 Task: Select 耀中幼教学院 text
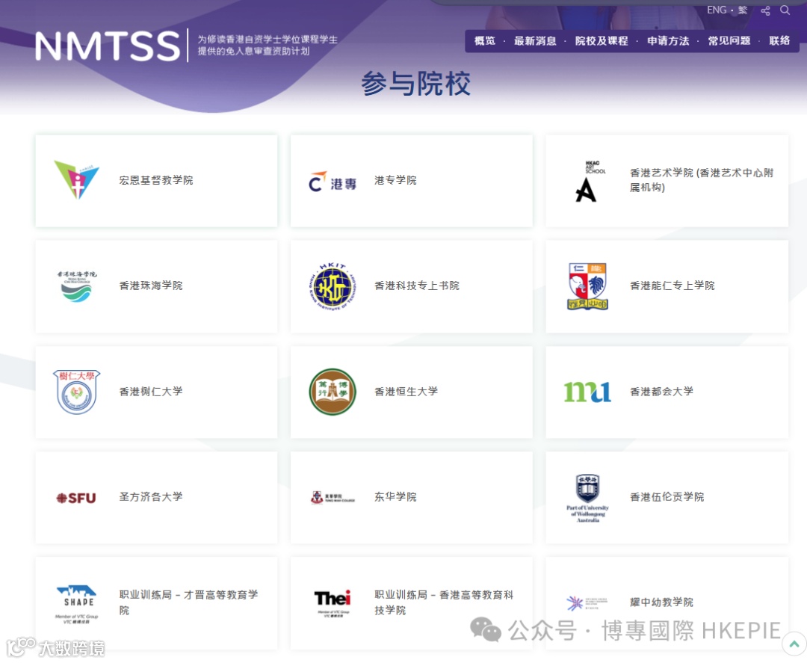pyautogui.click(x=661, y=602)
